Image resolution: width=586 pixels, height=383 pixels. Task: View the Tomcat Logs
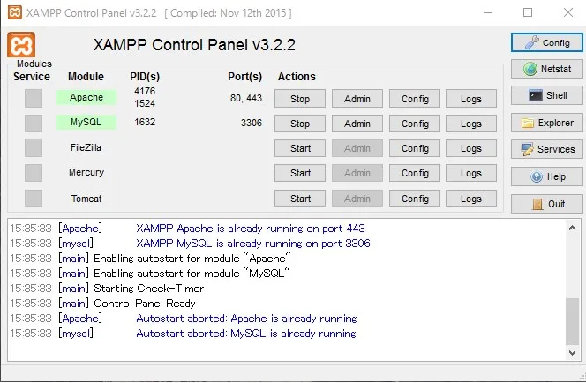click(x=471, y=199)
